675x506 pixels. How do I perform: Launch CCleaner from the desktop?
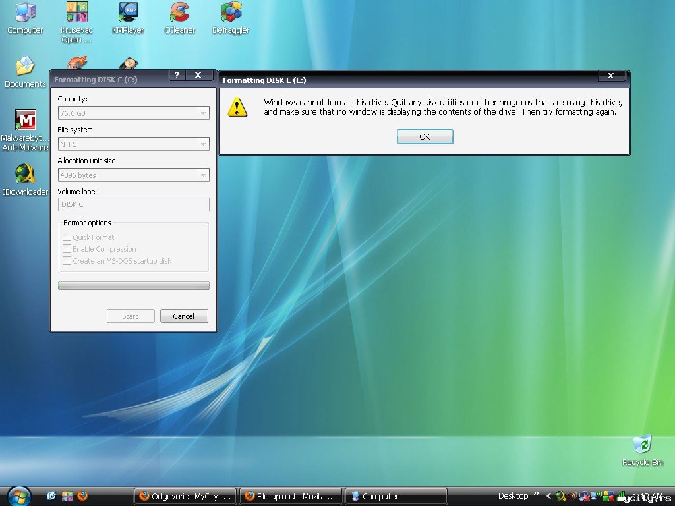tap(179, 18)
